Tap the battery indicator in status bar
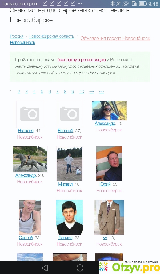The height and width of the screenshot is (274, 160). (x=143, y=3)
